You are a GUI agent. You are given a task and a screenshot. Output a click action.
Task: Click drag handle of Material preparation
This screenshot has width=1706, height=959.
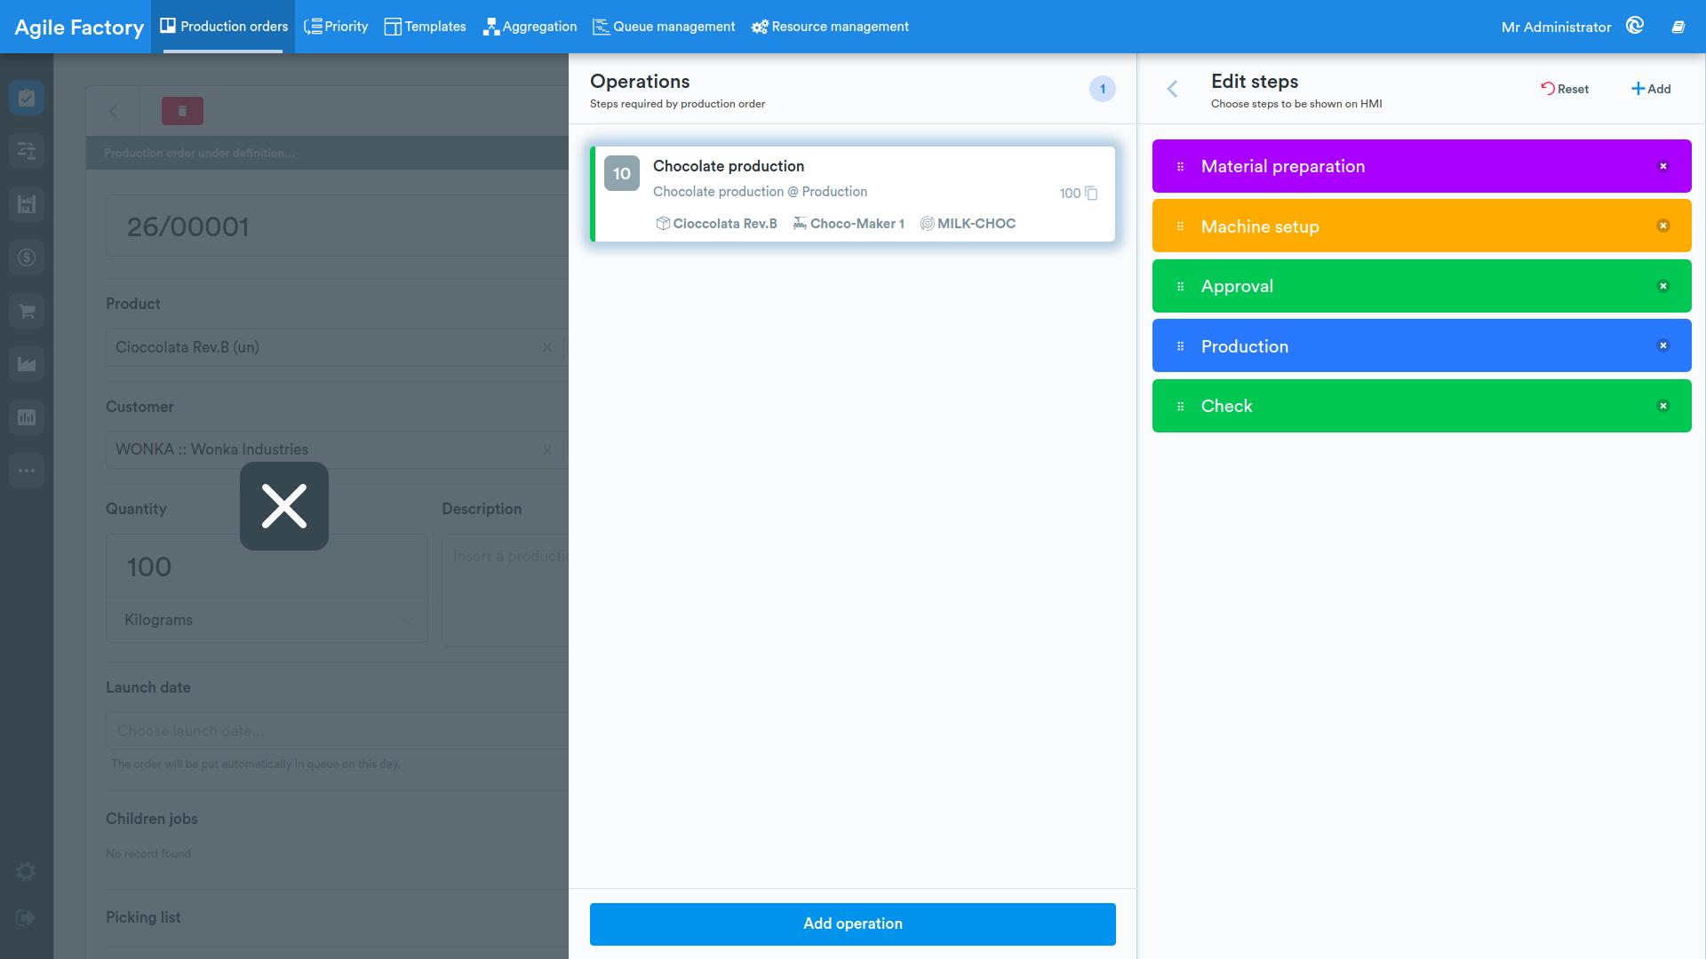point(1180,166)
